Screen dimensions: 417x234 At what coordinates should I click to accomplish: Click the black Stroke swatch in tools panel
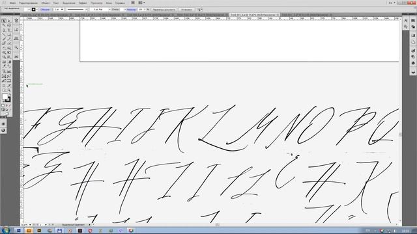pos(8,99)
